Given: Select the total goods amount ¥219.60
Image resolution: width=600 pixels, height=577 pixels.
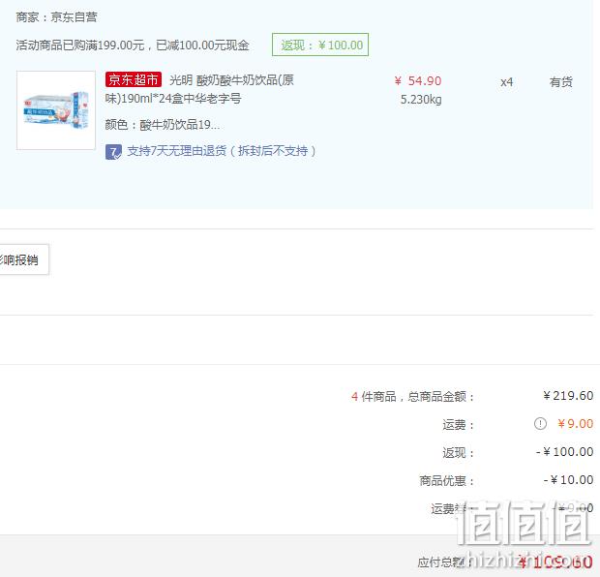Looking at the screenshot, I should pos(568,396).
